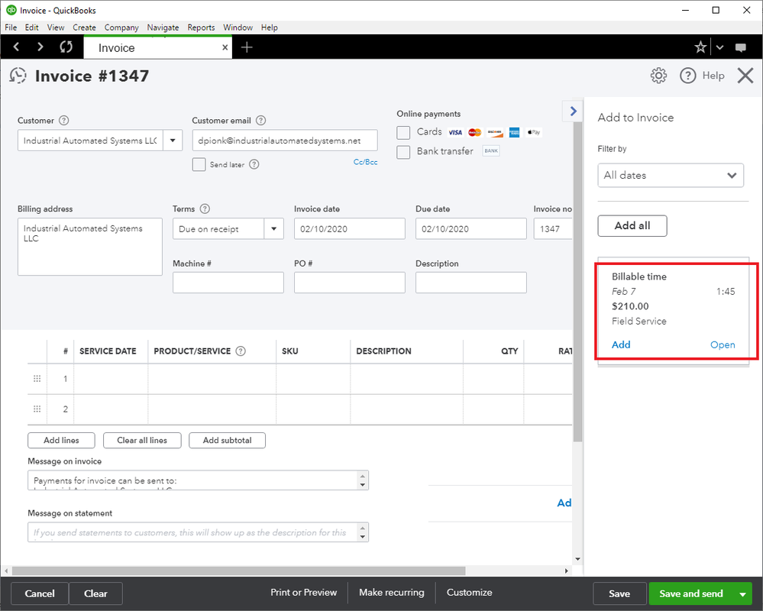Click the drag handle on line 2

point(37,409)
